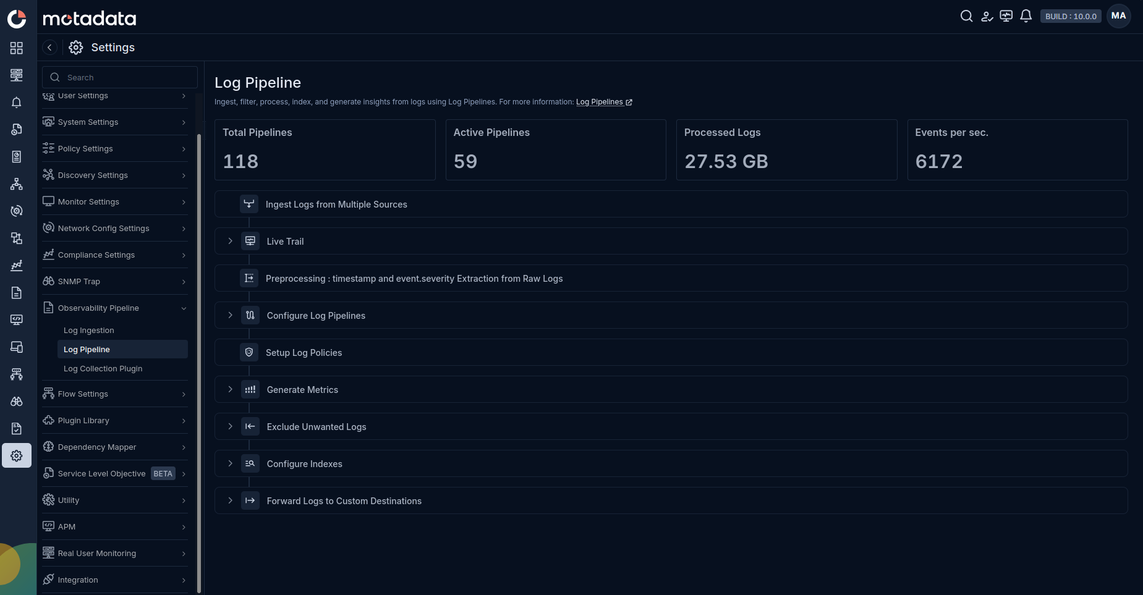1143x595 pixels.
Task: Click the settings sidebar scrollbar
Action: (x=199, y=363)
